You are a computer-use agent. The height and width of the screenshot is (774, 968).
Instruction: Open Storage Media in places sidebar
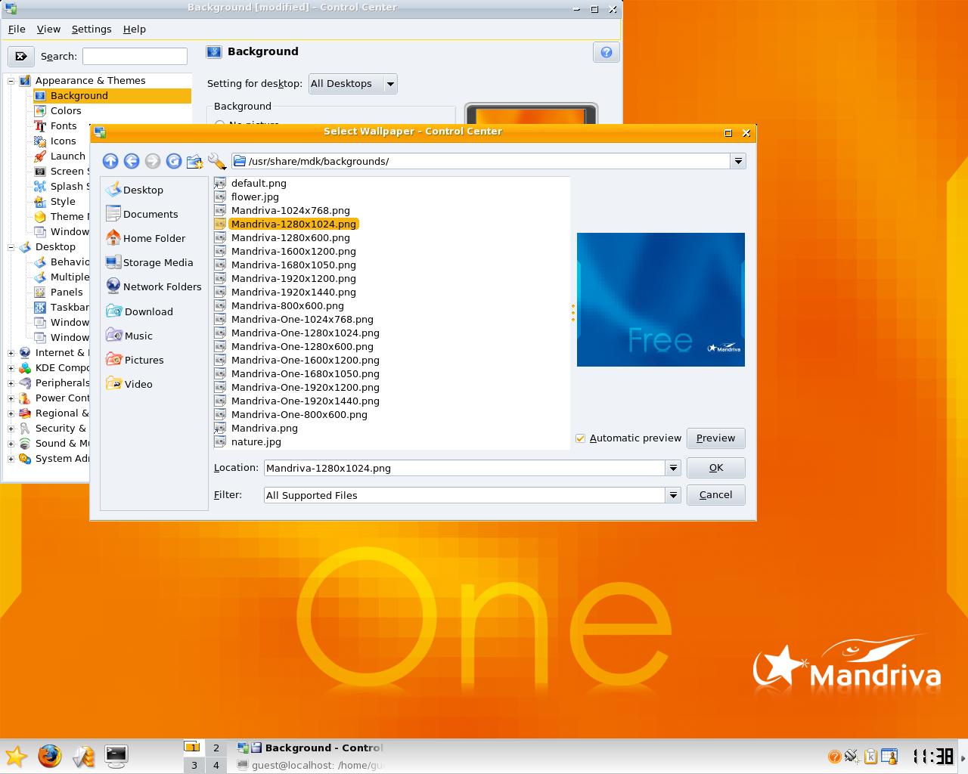150,262
